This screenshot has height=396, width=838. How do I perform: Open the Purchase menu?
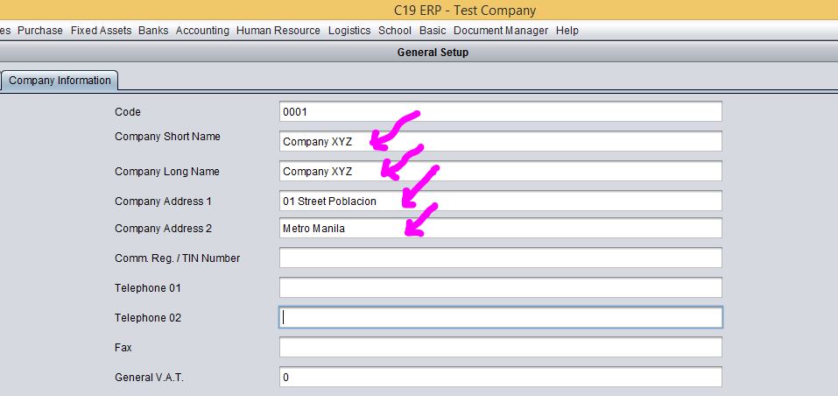(x=40, y=31)
